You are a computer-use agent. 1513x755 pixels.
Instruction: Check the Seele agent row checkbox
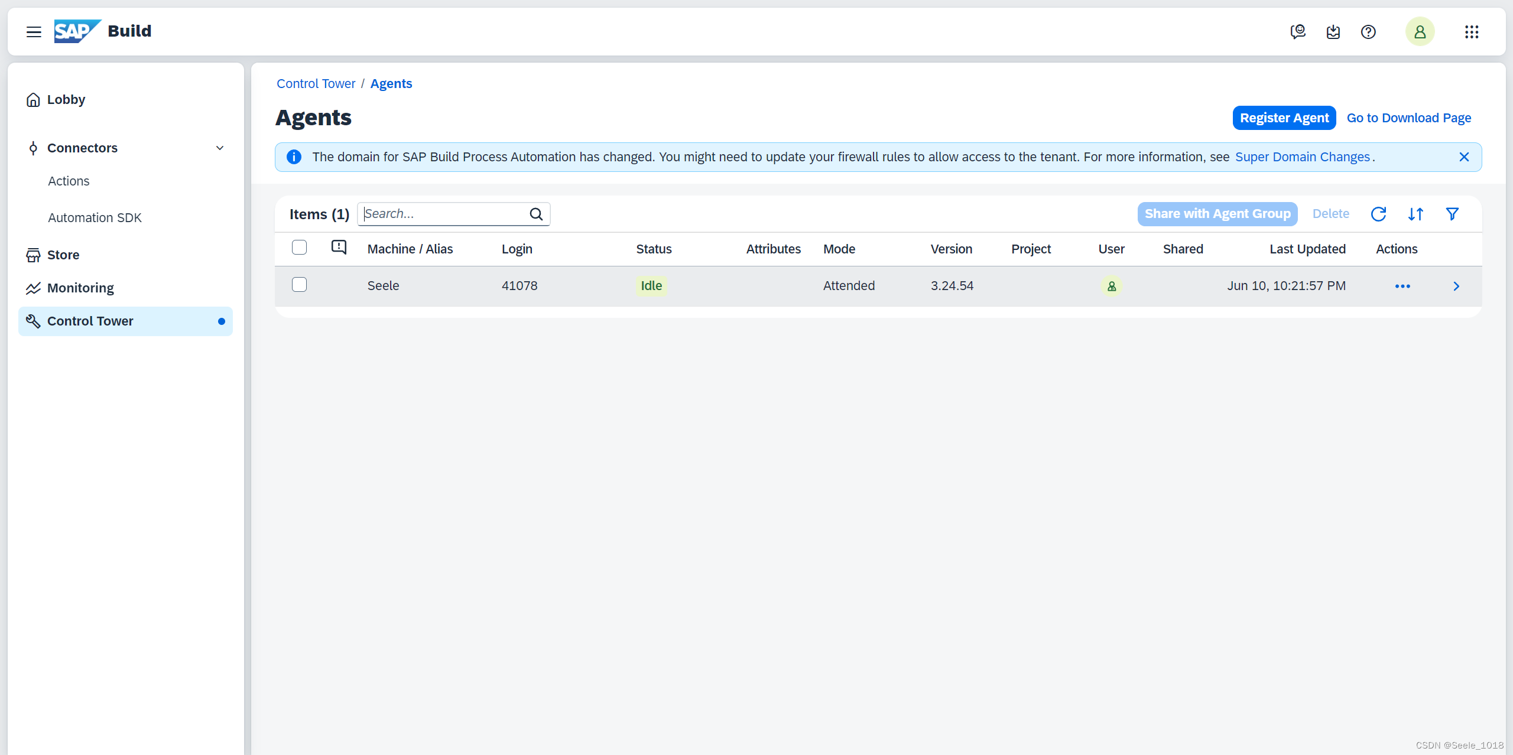300,285
